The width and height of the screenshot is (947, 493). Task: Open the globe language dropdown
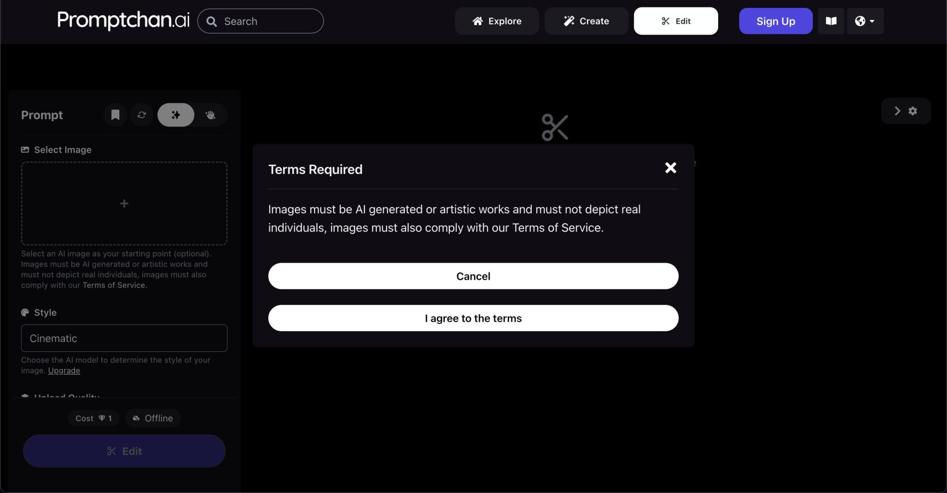[x=865, y=21]
